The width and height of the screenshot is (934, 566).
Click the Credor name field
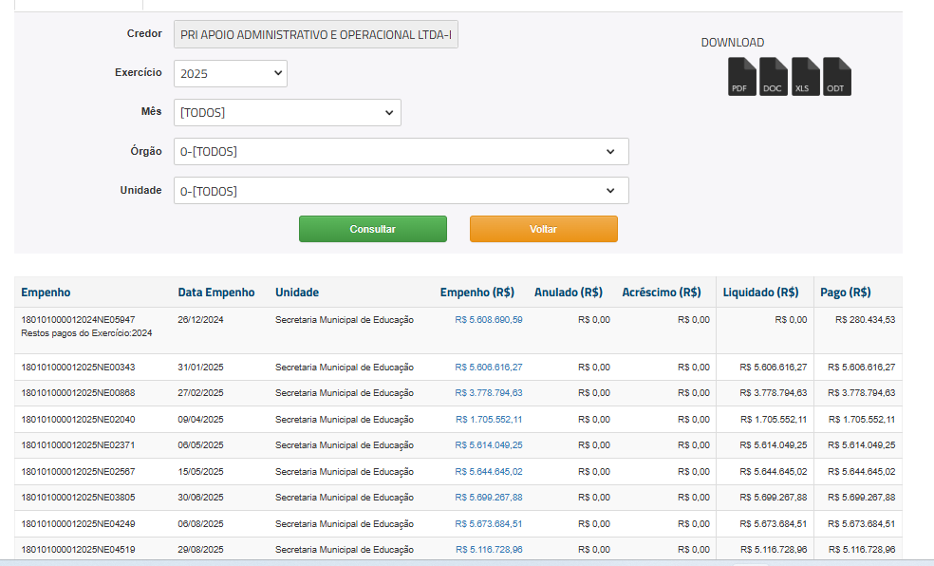click(x=315, y=35)
